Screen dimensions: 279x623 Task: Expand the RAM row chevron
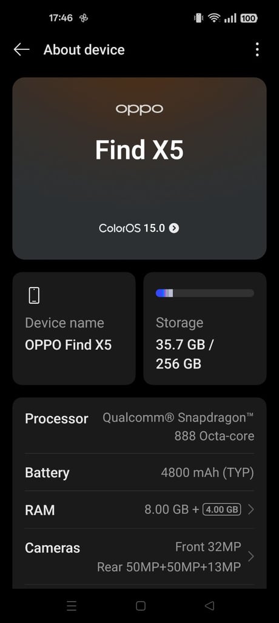[x=250, y=509]
